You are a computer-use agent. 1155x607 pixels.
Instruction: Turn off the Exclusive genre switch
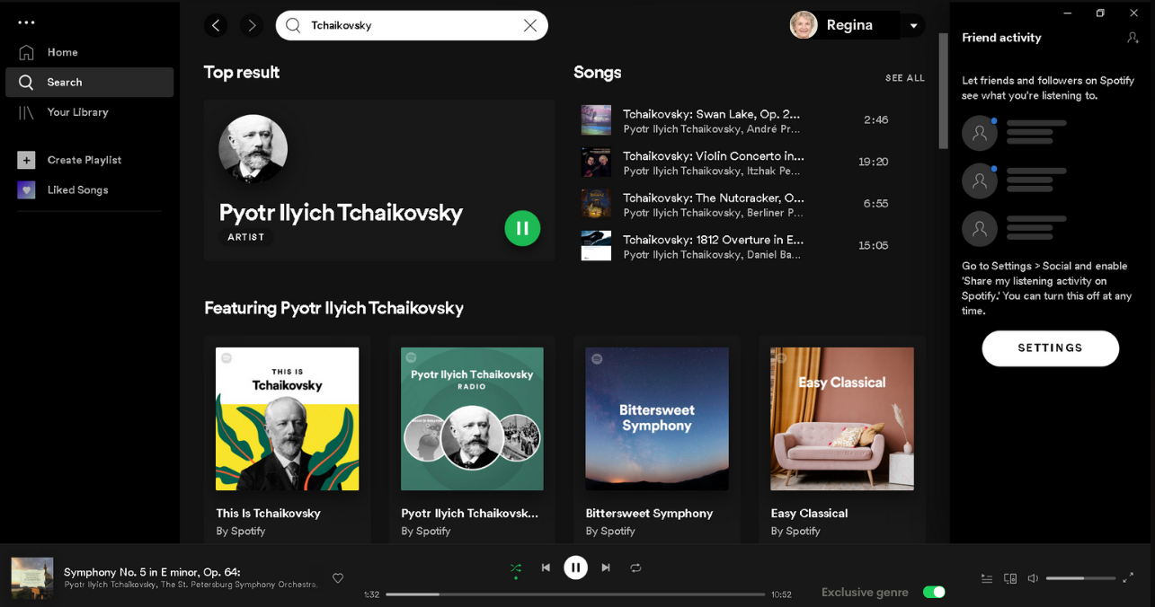click(x=934, y=592)
